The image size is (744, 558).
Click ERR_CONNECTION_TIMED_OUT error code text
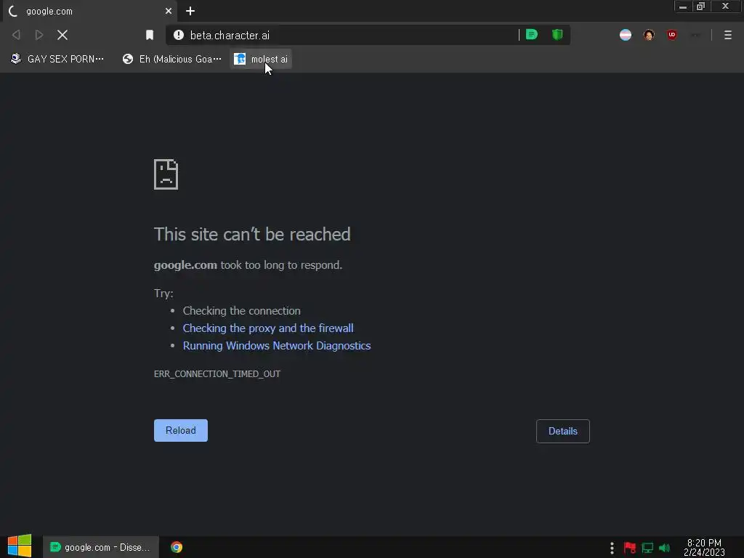[x=217, y=374]
